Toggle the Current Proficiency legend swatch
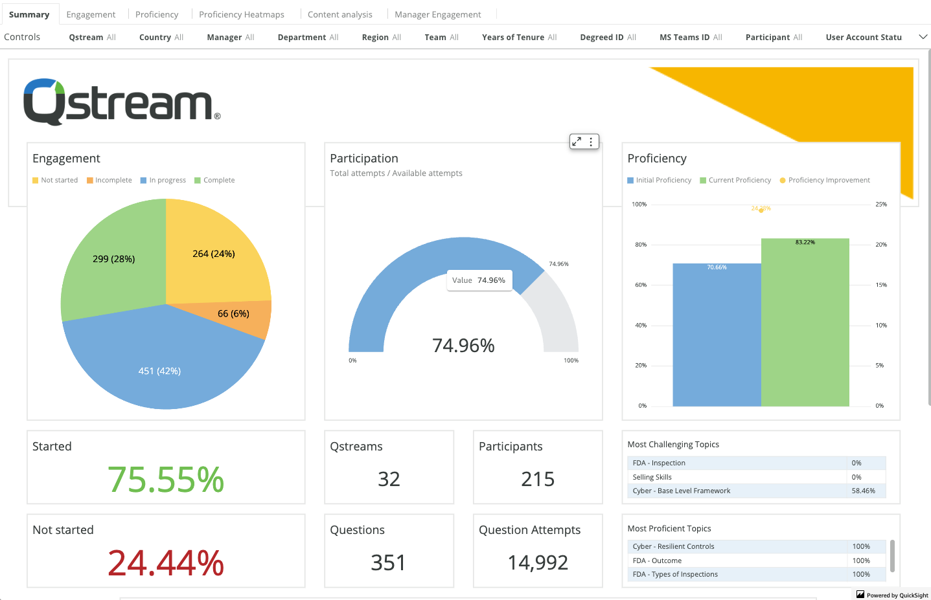This screenshot has height=600, width=931. (703, 181)
